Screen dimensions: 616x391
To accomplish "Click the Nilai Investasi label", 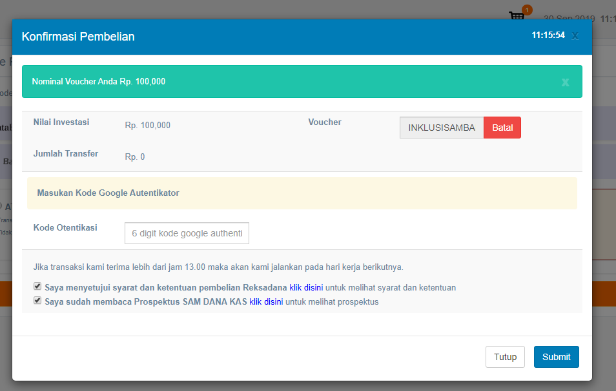I will [x=61, y=122].
